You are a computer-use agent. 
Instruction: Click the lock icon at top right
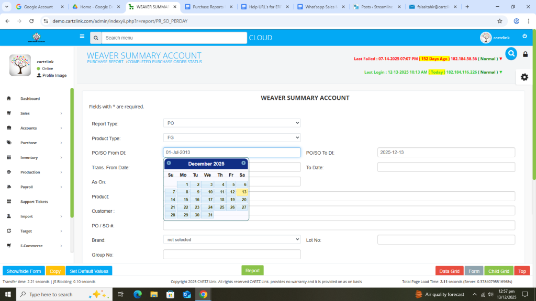tap(526, 54)
